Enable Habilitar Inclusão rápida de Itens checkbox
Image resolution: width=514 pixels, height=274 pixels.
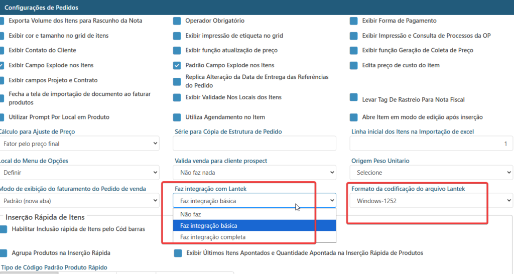pyautogui.click(x=4, y=229)
